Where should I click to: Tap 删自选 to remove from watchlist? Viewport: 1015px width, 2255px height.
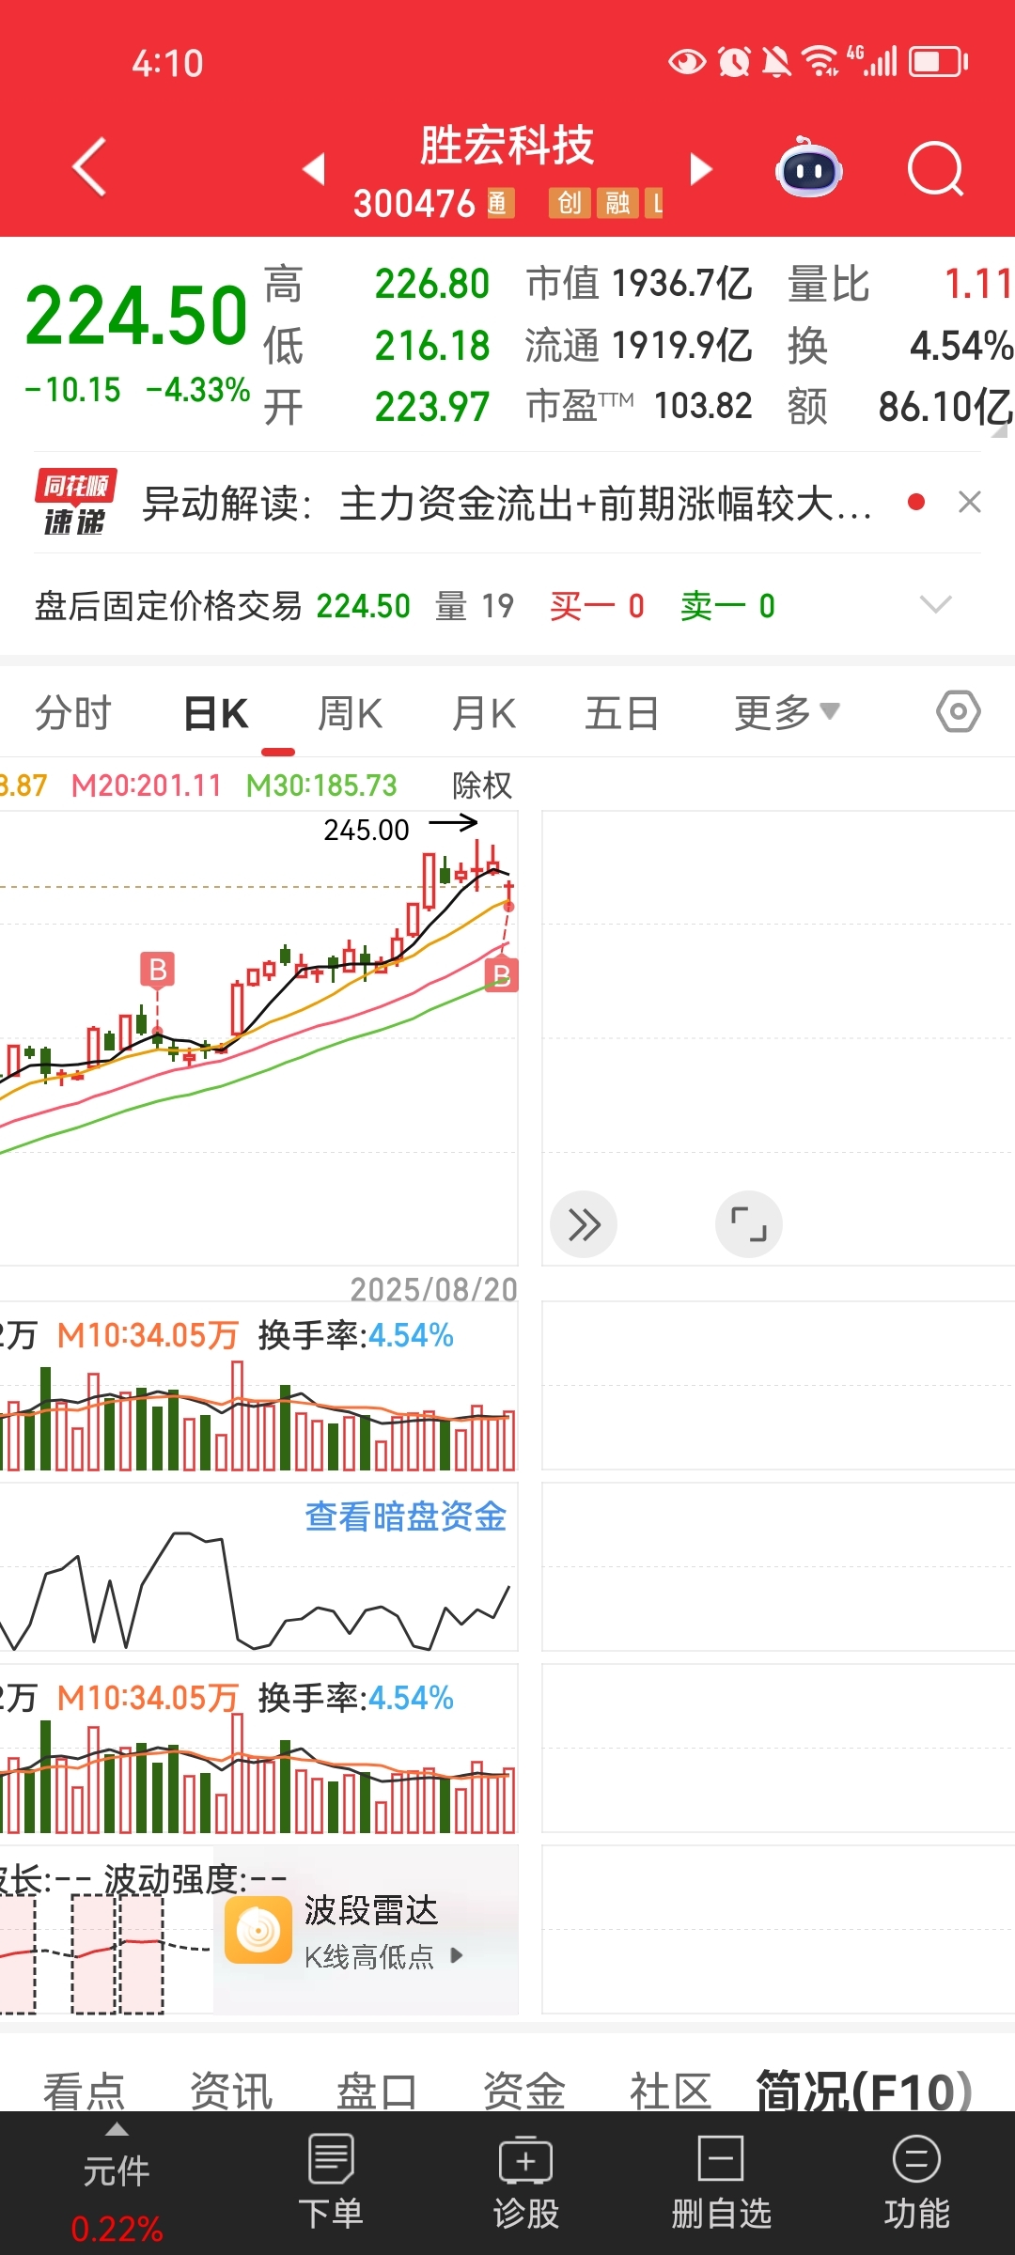[721, 2182]
